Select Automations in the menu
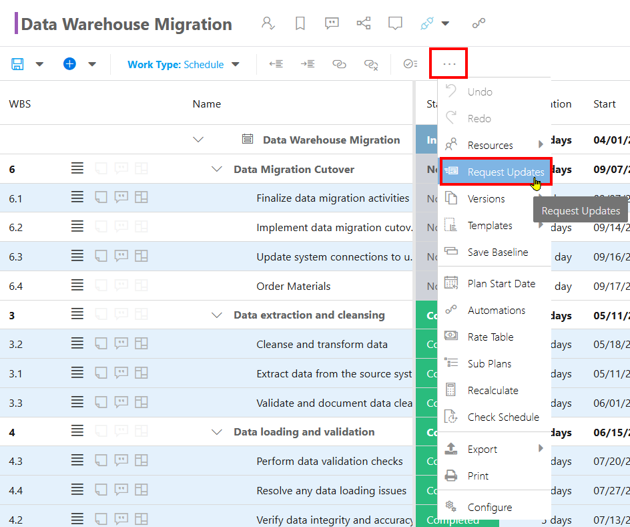The height and width of the screenshot is (527, 630). coord(495,311)
